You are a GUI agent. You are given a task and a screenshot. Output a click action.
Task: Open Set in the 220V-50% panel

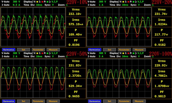point(23,101)
